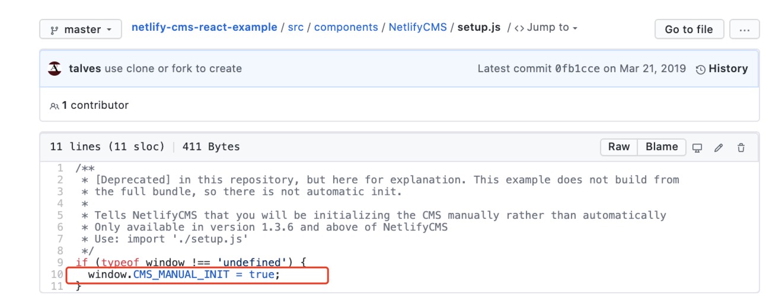Switch to Blame view

tap(662, 147)
